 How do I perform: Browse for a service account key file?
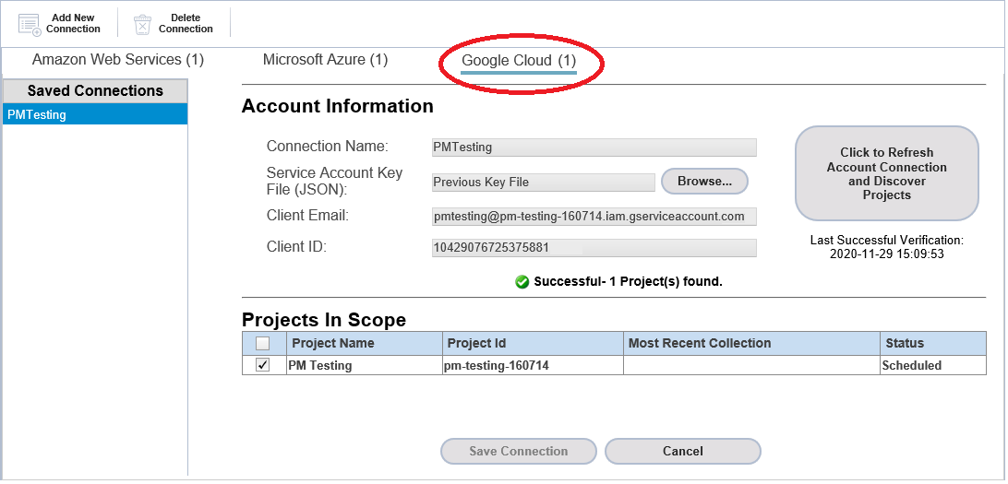(x=704, y=182)
